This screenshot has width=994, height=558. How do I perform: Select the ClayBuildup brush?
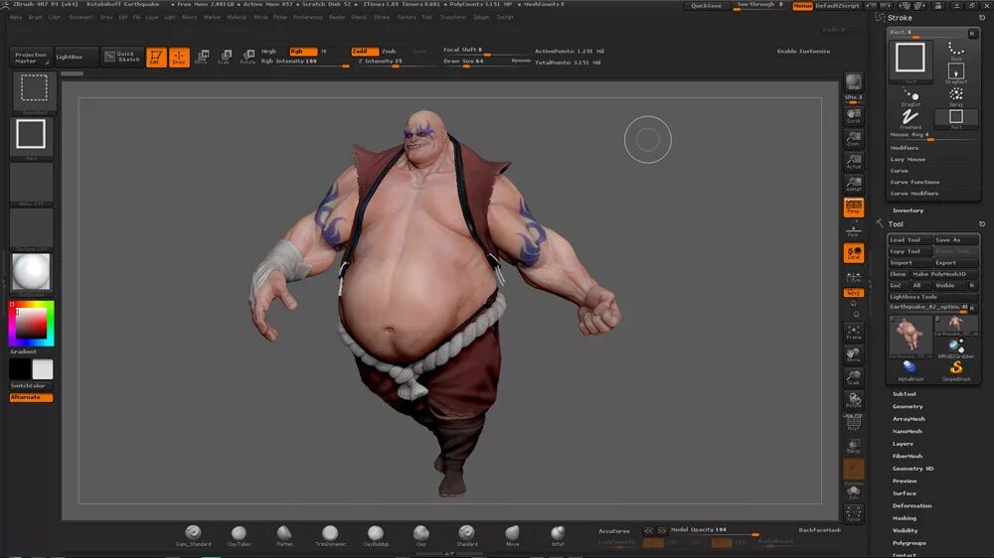click(x=376, y=535)
